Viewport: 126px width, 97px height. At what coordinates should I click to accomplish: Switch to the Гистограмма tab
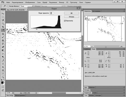96,11
